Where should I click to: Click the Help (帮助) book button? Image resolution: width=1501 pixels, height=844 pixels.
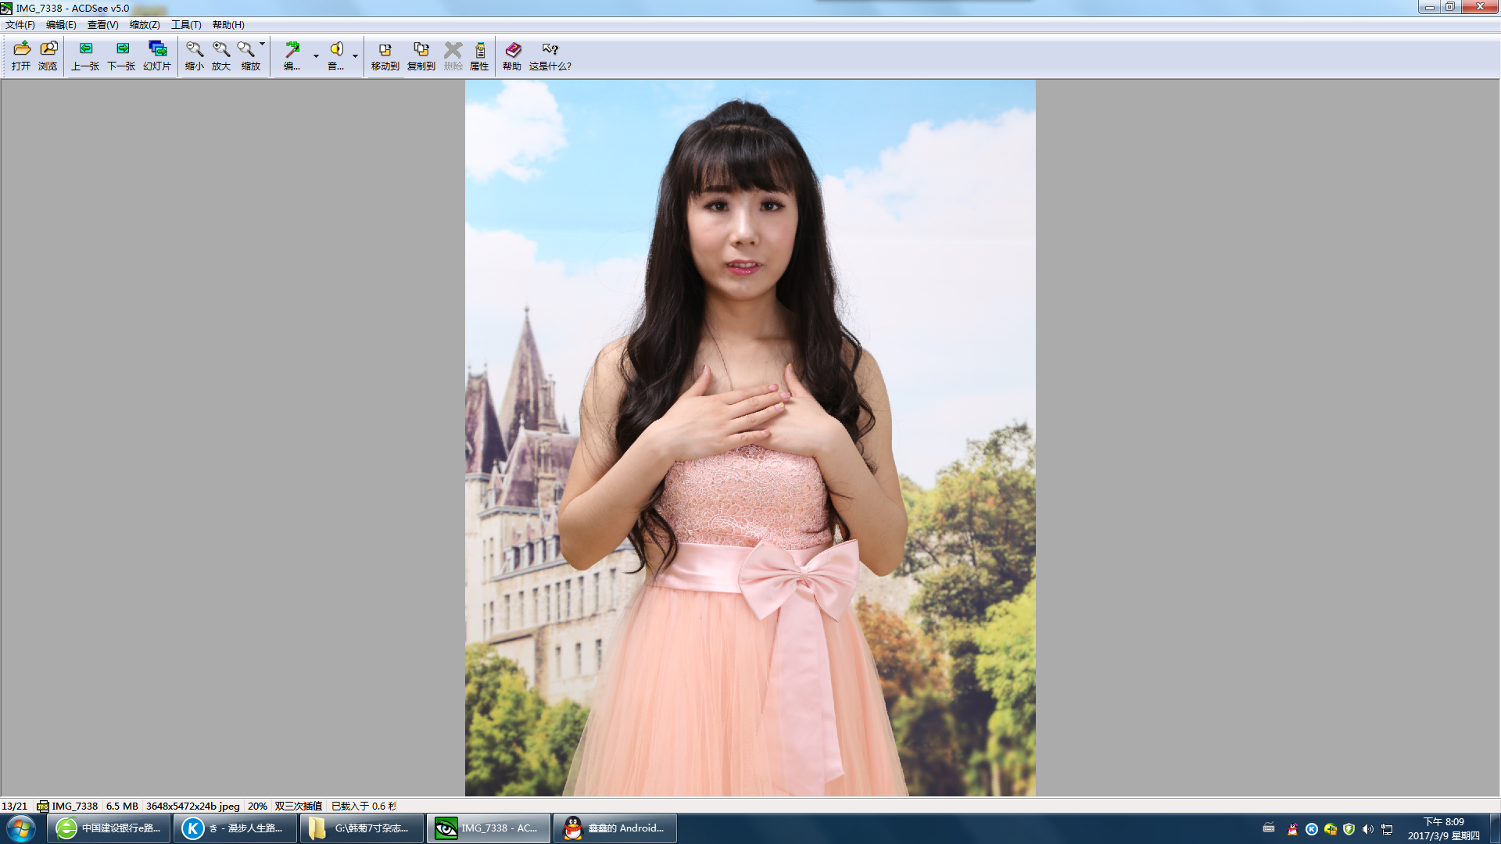coord(512,55)
